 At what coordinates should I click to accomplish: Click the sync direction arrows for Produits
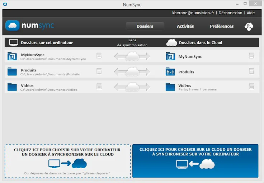(132, 72)
